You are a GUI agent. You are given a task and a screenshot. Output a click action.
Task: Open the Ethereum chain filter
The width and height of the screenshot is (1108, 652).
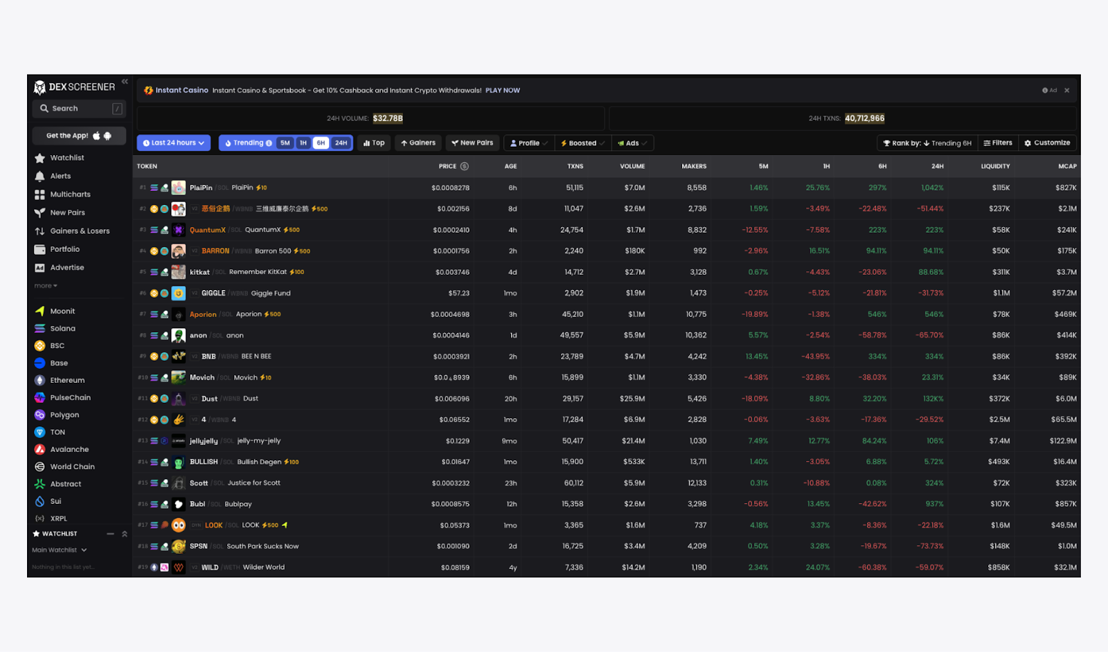coord(39,380)
